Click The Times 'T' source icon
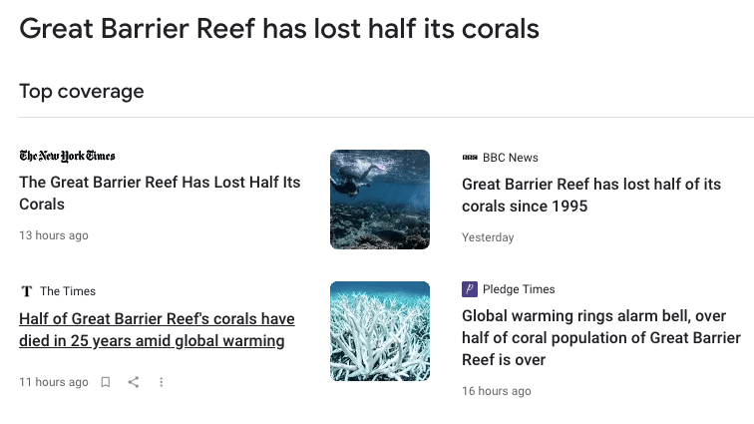The height and width of the screenshot is (424, 754). pyautogui.click(x=27, y=291)
